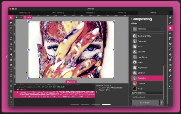Select the Rectangle shape tool
The height and width of the screenshot is (114, 181).
pyautogui.click(x=11, y=76)
